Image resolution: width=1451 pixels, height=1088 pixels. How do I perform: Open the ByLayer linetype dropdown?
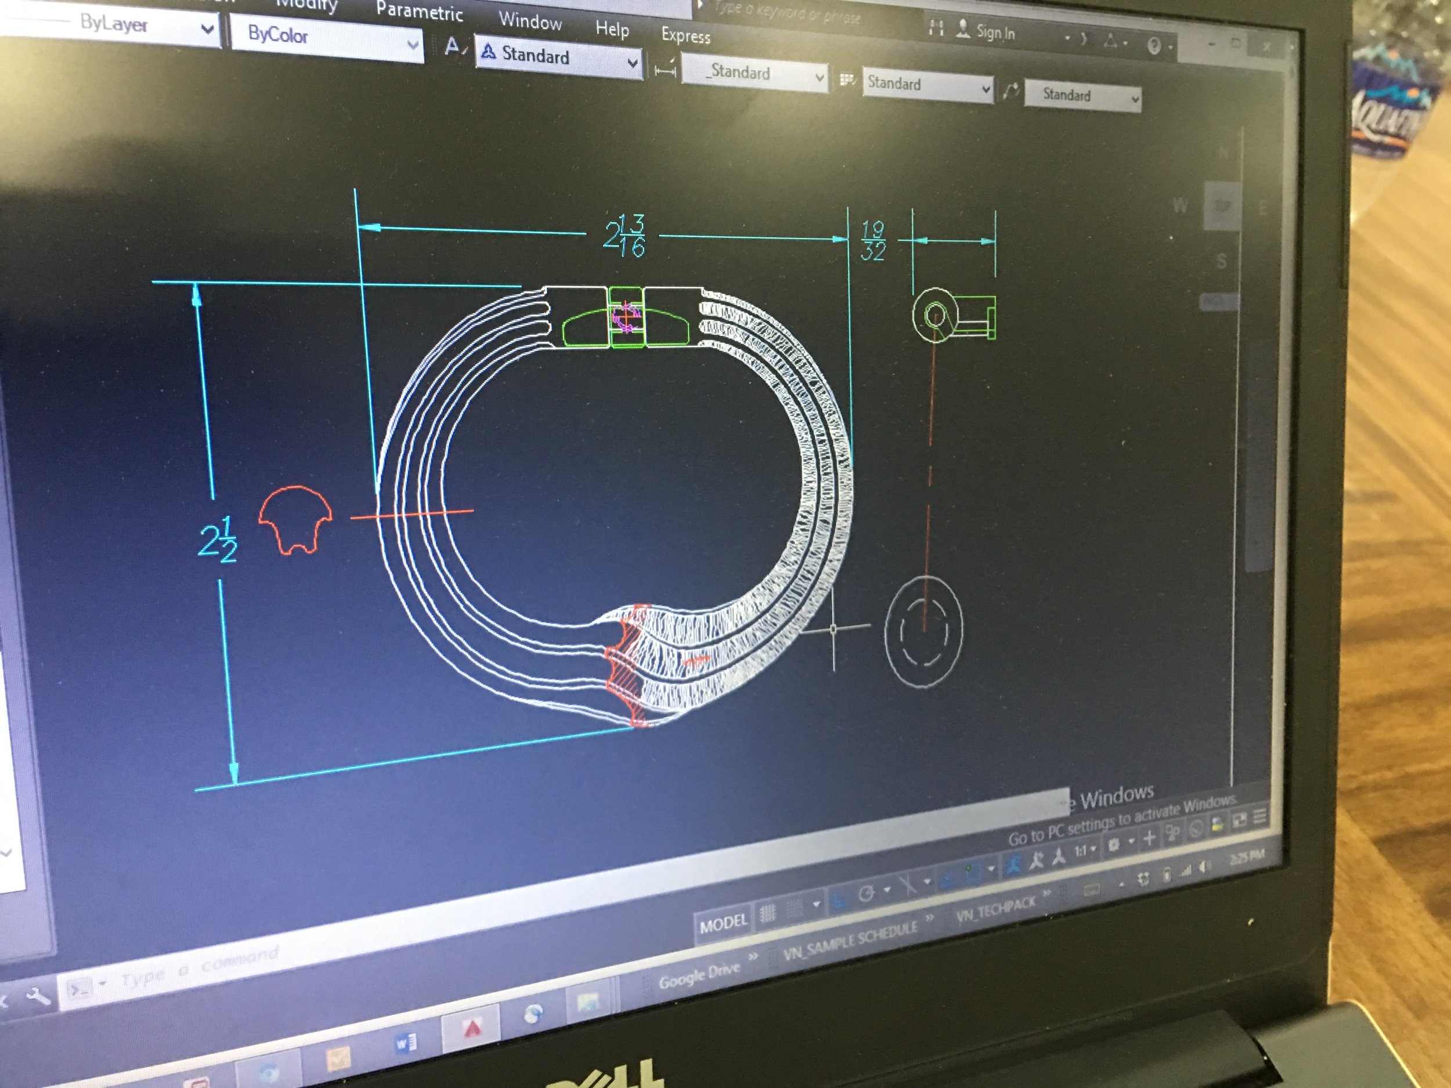pyautogui.click(x=206, y=29)
